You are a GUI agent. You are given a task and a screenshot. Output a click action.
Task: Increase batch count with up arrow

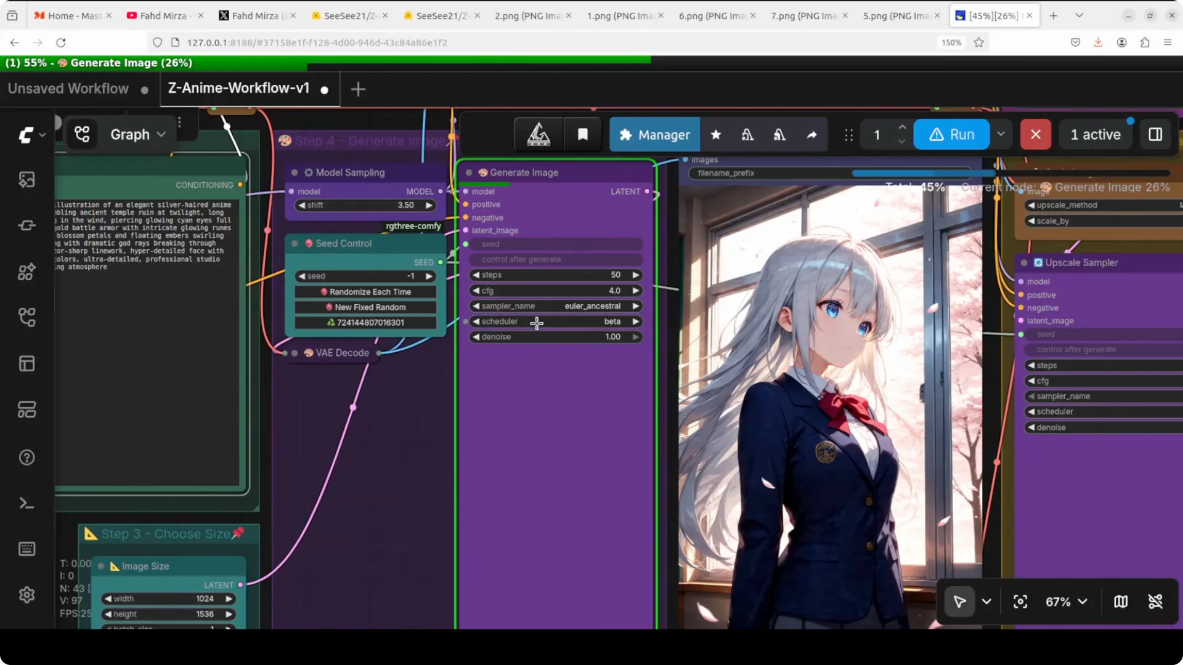pyautogui.click(x=902, y=127)
